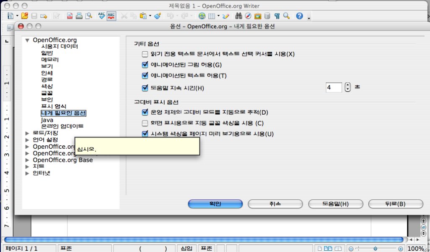Click the Copy icon in toolbar

coord(134,16)
